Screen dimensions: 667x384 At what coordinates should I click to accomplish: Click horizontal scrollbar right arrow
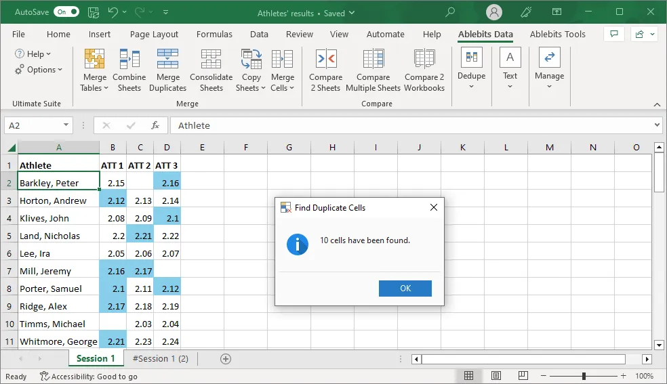coord(647,360)
